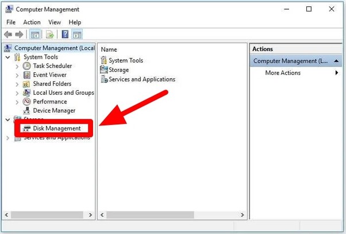Click the Back arrow toolbar icon
This screenshot has width=346, height=234.
click(x=8, y=34)
